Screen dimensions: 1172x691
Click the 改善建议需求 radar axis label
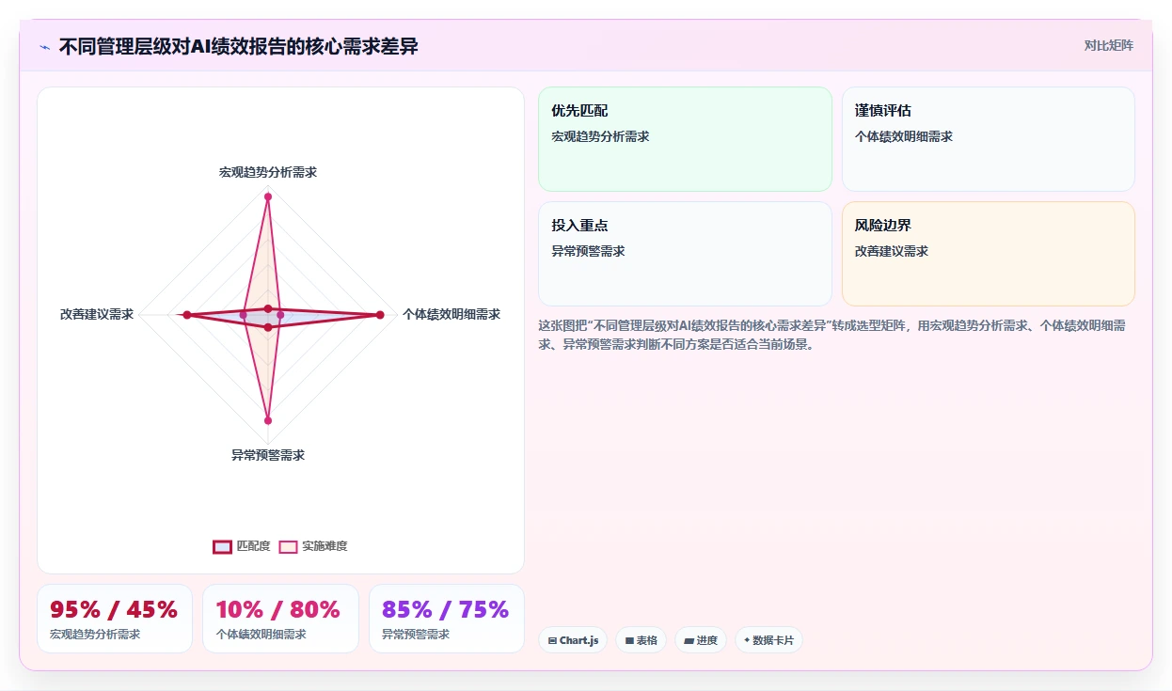(x=97, y=314)
